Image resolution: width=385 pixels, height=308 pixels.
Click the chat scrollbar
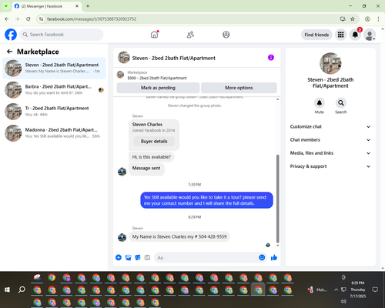click(x=277, y=199)
